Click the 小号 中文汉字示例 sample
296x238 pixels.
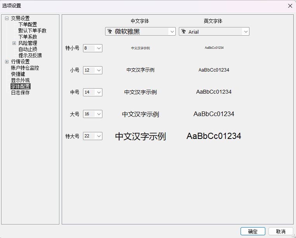coord(140,70)
